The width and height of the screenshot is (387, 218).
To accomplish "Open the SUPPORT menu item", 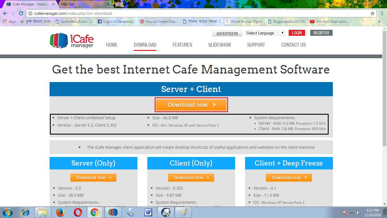I will point(256,45).
